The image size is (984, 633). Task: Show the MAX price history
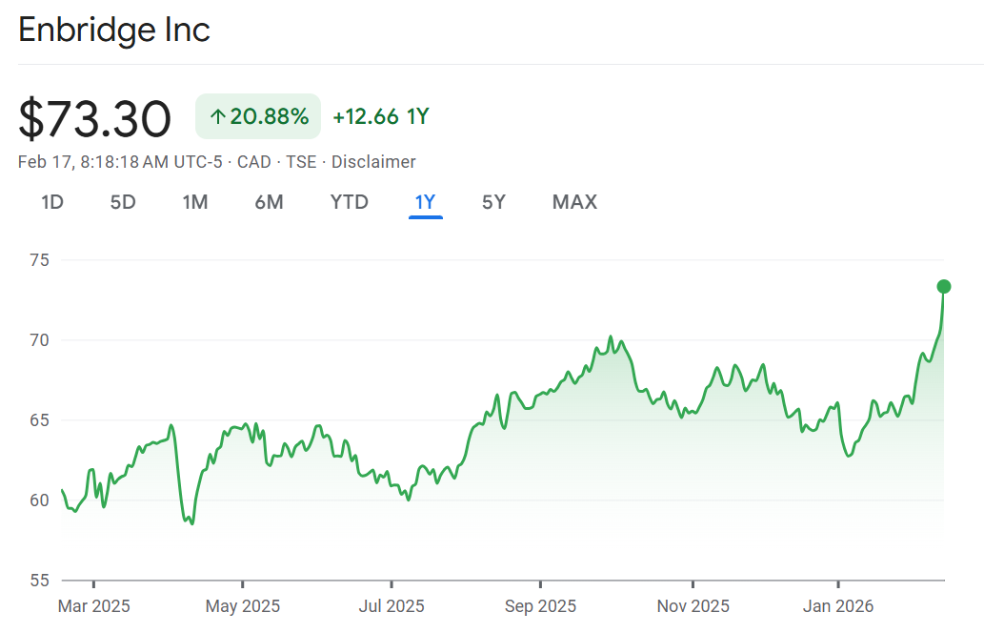point(574,202)
